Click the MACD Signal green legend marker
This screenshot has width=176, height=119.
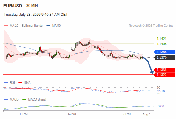pos(24,100)
